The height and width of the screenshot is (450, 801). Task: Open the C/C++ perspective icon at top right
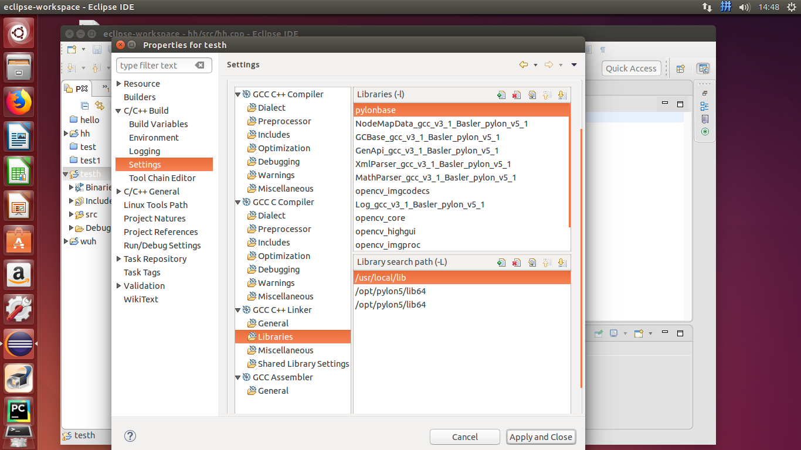[x=703, y=69]
